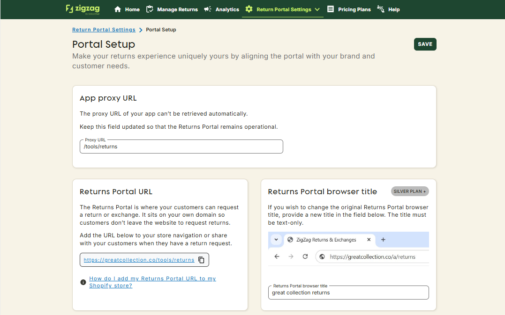Go to Pricing Plans page

tap(354, 9)
